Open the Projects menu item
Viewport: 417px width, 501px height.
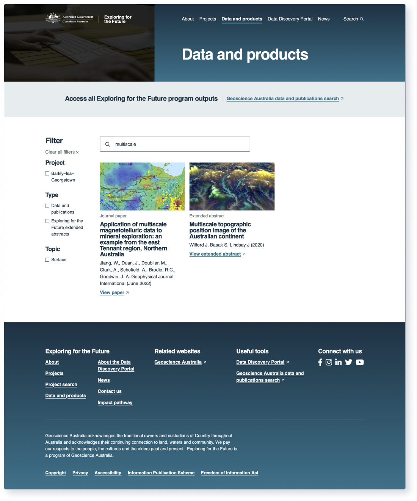pos(207,19)
